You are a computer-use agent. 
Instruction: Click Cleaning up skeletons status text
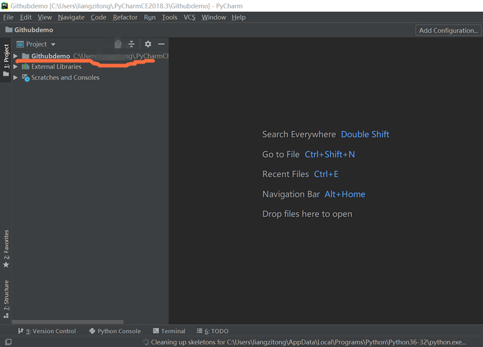309,342
